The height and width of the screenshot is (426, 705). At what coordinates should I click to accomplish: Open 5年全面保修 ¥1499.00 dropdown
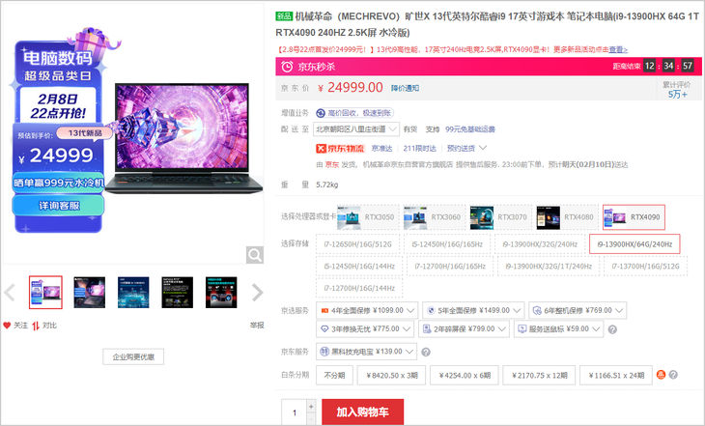coord(473,310)
